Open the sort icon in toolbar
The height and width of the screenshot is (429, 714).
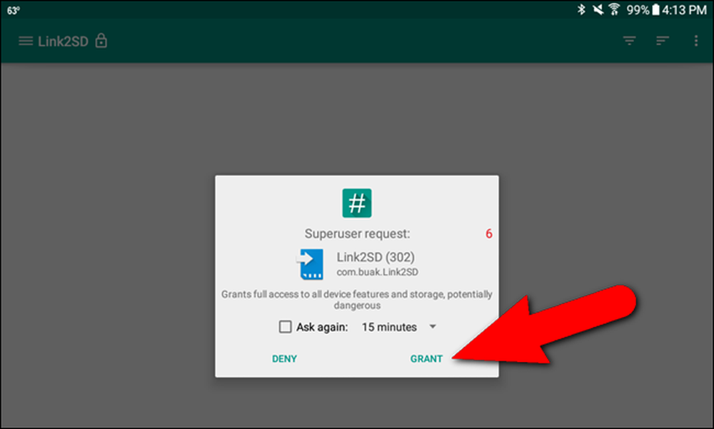pos(663,41)
